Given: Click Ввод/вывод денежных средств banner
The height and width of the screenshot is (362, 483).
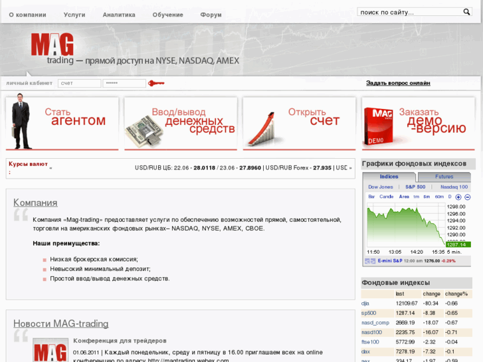Looking at the screenshot, I should tap(193, 121).
